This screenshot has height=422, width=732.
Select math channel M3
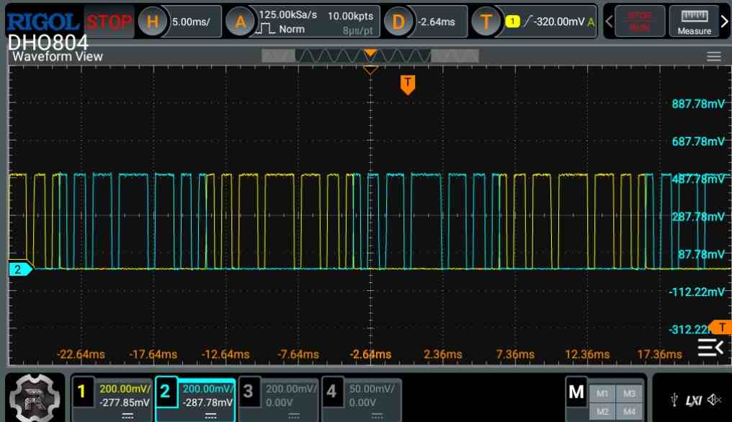[629, 393]
